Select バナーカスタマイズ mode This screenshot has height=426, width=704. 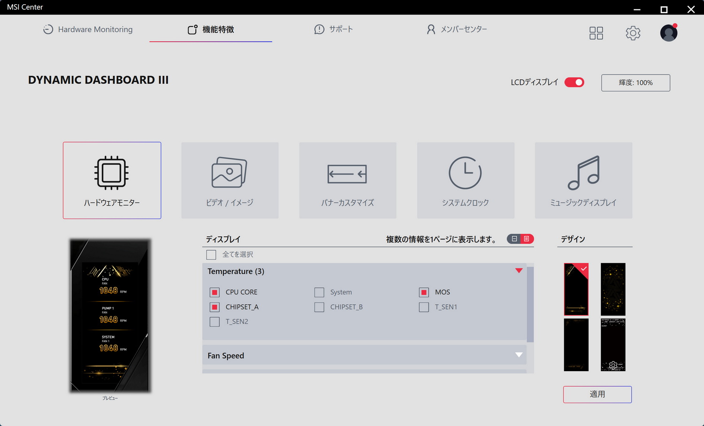click(x=347, y=180)
